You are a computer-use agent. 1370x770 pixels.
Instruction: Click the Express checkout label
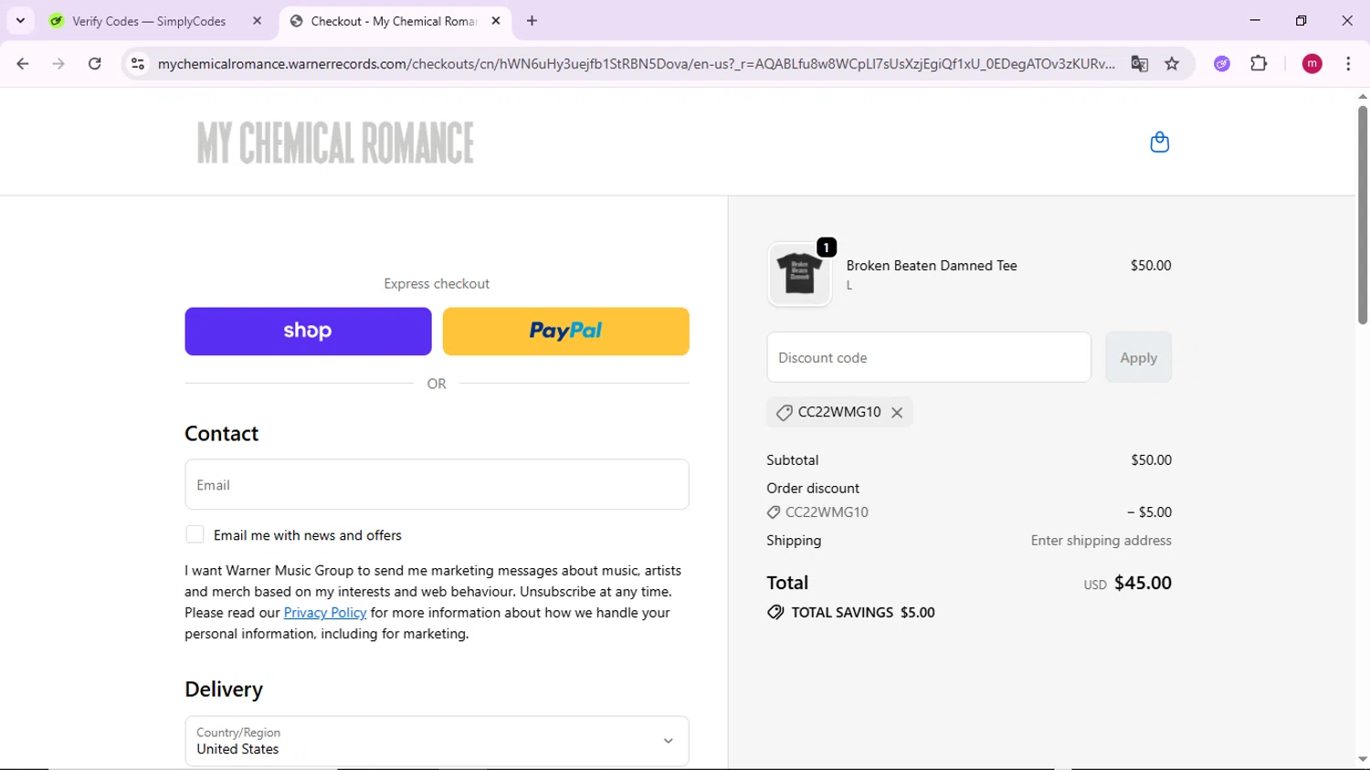pyautogui.click(x=437, y=284)
